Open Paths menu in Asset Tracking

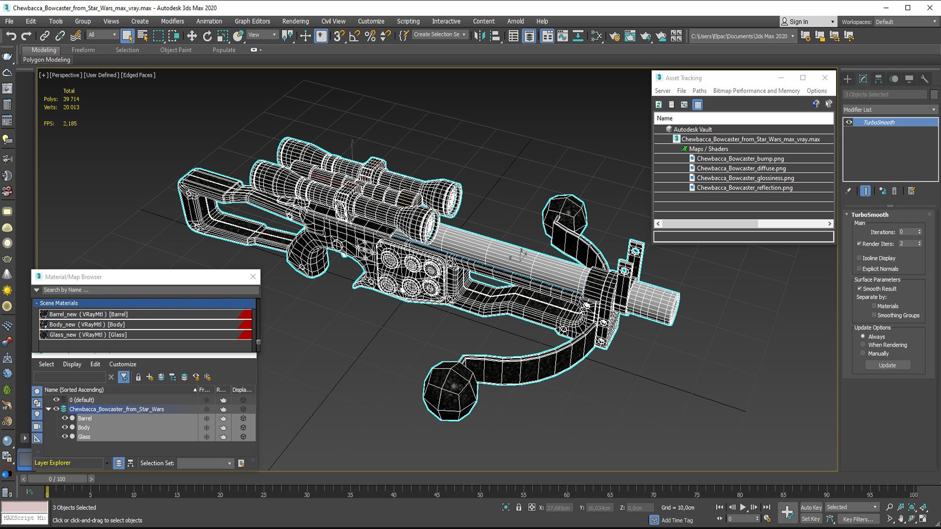pyautogui.click(x=699, y=91)
